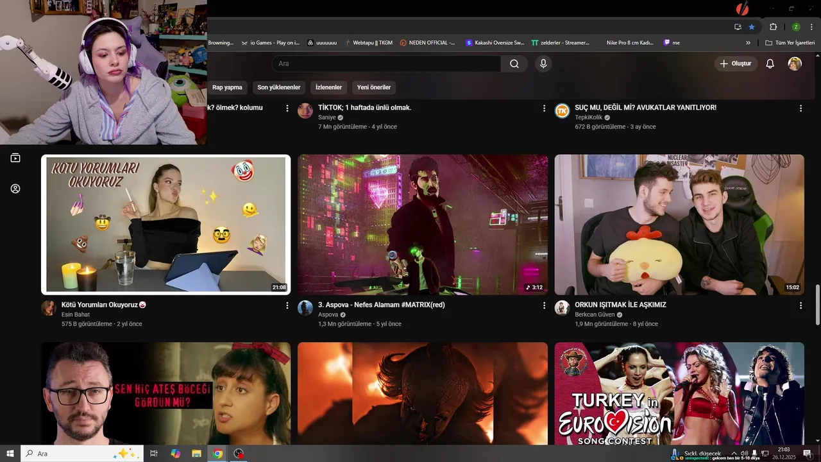This screenshot has height=462, width=821.
Task: Open options for ORKUN IŞITMAK İLE AŞKIMIZ
Action: pyautogui.click(x=800, y=305)
